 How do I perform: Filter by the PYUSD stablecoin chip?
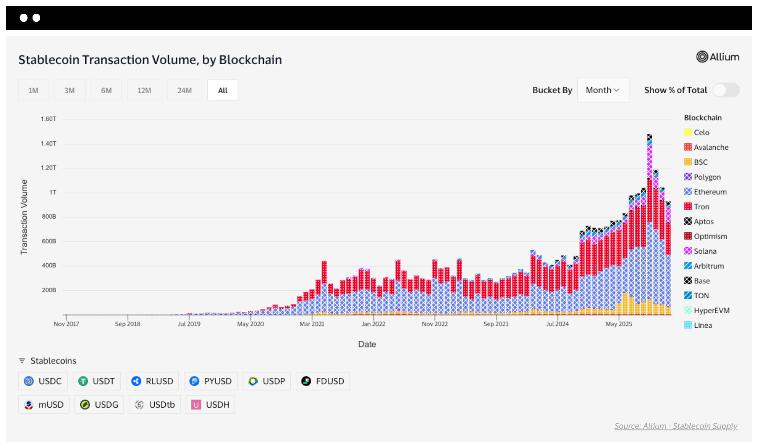tap(210, 381)
